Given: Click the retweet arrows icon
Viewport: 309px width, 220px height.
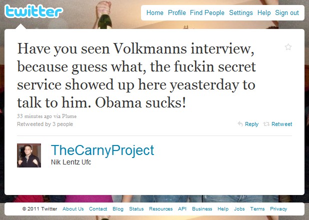Looking at the screenshot, I should pyautogui.click(x=266, y=124).
